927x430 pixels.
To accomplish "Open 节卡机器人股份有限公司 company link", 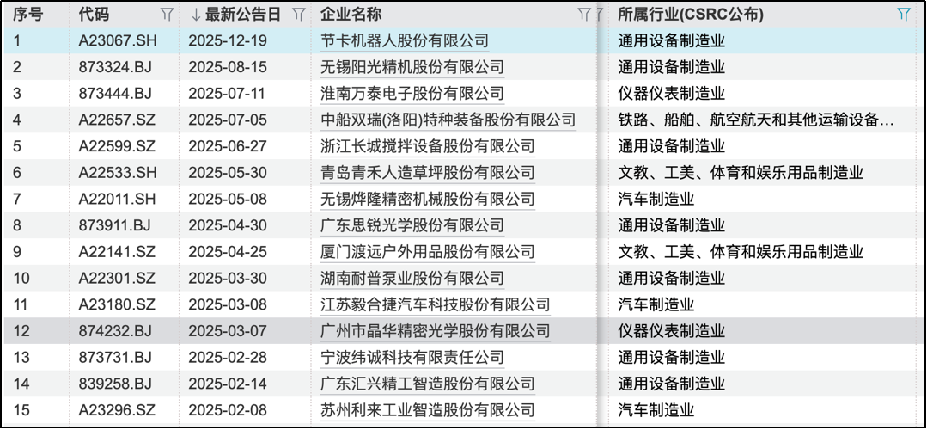I will point(404,40).
